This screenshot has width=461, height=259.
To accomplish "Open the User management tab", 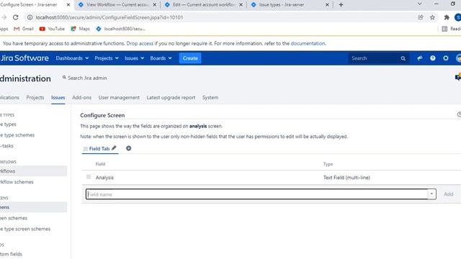I will [x=119, y=98].
